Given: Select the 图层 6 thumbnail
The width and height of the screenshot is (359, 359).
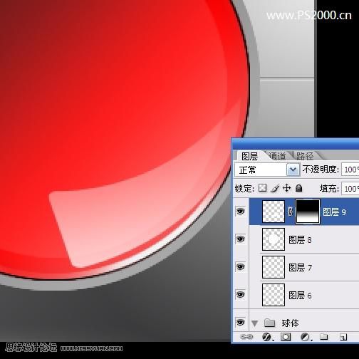Looking at the screenshot, I should (x=274, y=295).
